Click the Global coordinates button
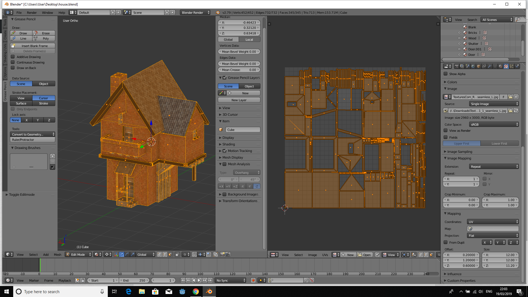Viewport: 528px width, 297px height. [x=229, y=39]
